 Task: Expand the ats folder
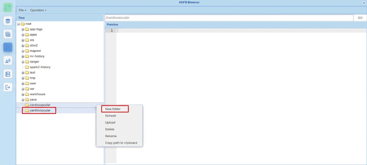click(23, 40)
